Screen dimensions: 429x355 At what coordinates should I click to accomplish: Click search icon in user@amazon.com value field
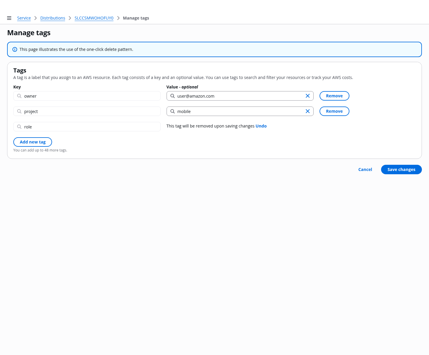coord(172,96)
